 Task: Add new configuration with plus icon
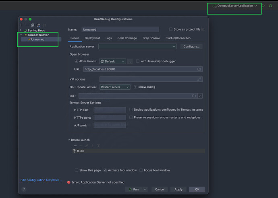(21, 25)
